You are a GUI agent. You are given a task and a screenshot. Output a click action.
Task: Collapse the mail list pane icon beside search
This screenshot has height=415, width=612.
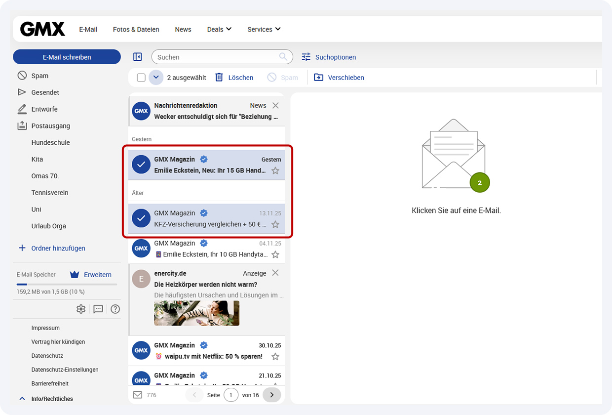tap(137, 56)
